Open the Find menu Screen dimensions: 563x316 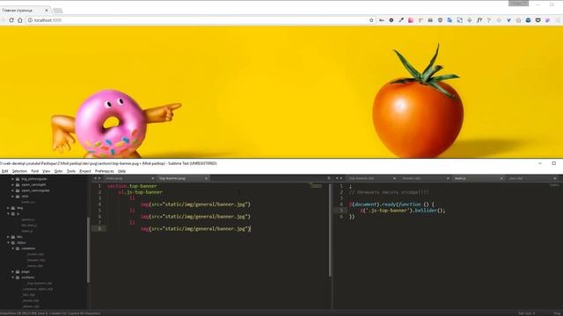click(x=35, y=171)
